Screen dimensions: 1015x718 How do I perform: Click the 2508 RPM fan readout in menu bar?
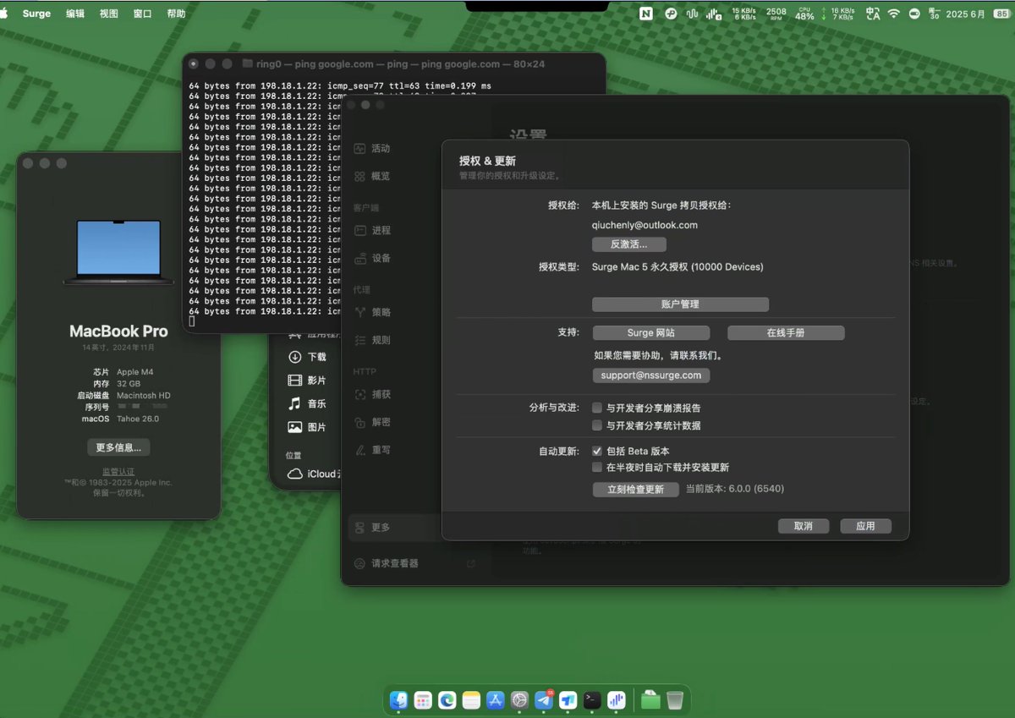coord(776,14)
